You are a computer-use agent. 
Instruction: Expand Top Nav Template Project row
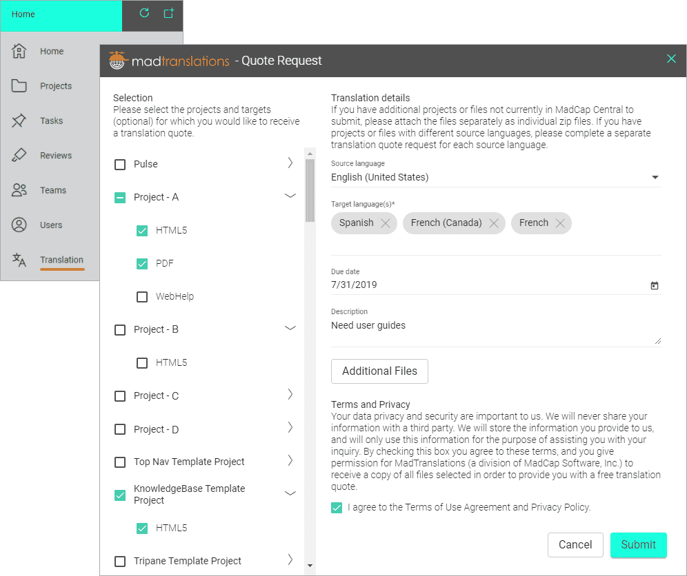tap(290, 460)
